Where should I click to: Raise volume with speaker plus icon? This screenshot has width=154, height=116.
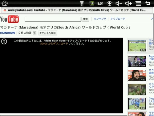128,3
